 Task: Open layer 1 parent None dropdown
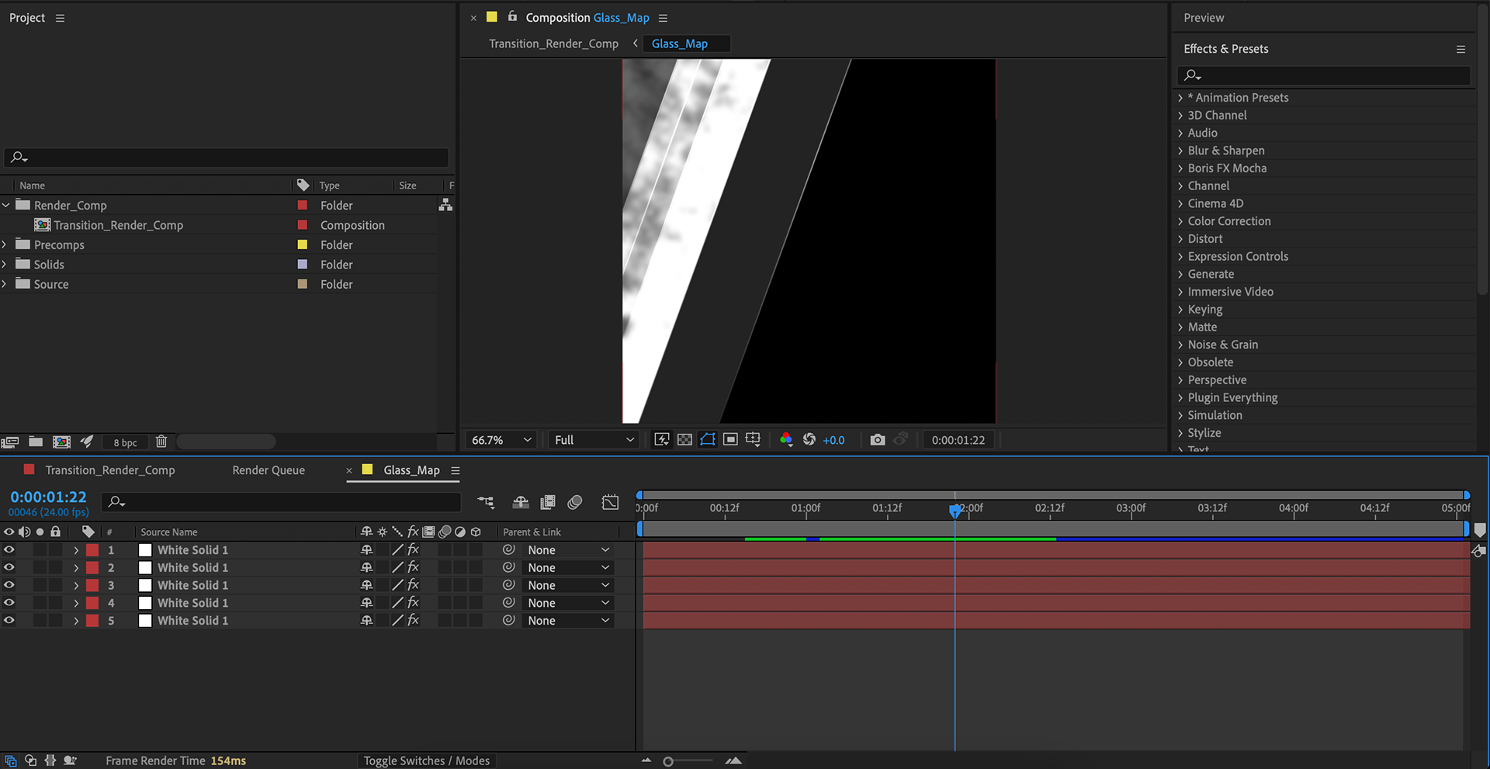568,549
